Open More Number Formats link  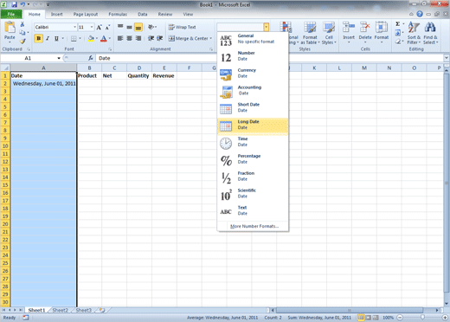[254, 226]
